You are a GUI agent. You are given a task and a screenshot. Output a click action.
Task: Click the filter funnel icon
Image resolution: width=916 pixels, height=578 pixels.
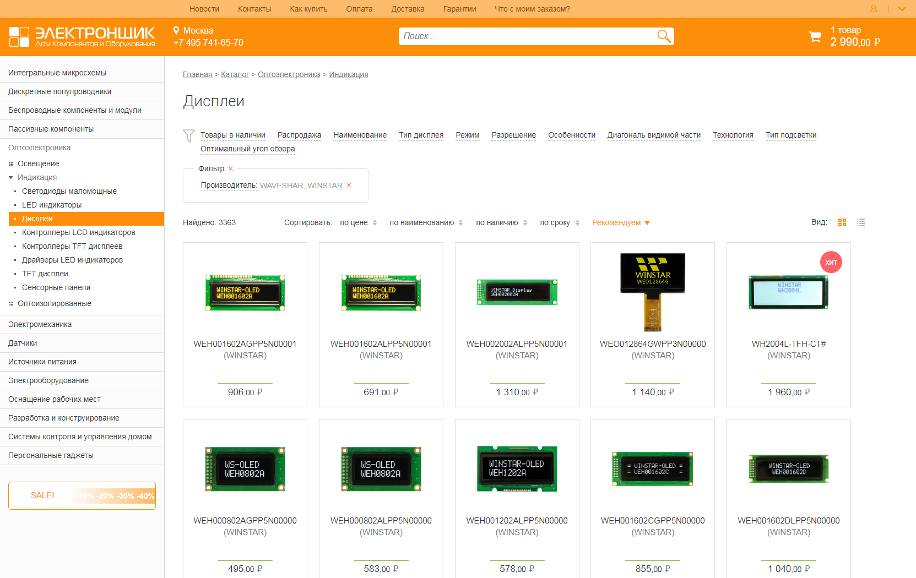pyautogui.click(x=189, y=135)
